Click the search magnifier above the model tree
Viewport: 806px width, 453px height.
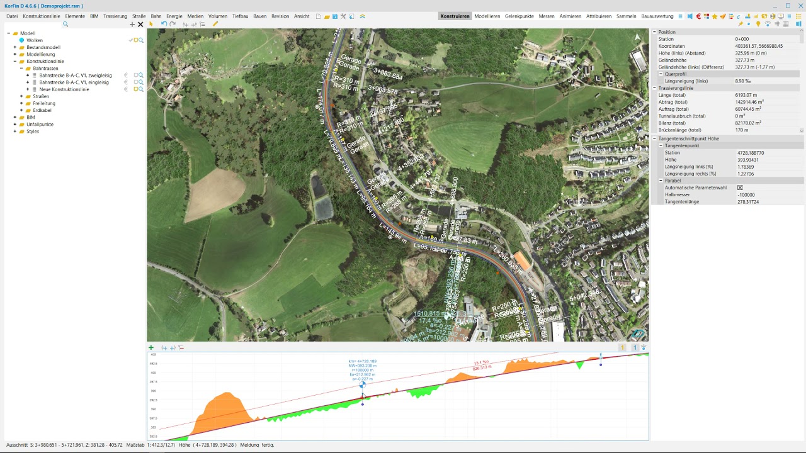click(x=65, y=25)
